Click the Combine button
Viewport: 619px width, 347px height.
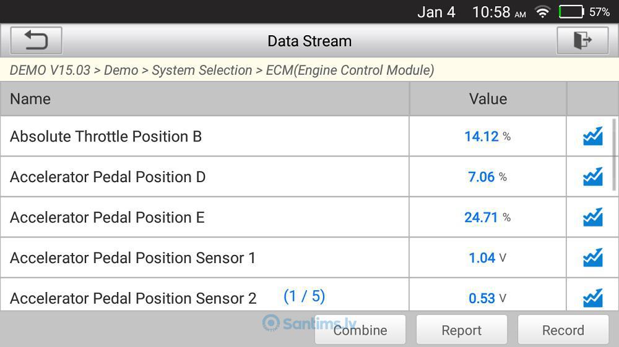coord(360,330)
